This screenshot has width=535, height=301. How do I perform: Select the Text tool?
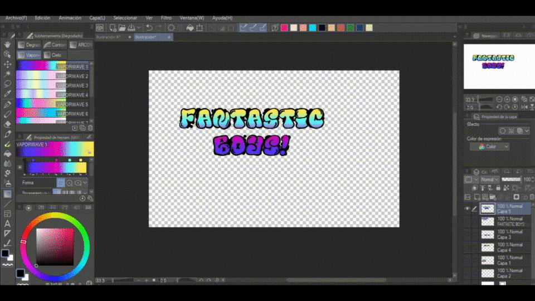tap(8, 224)
